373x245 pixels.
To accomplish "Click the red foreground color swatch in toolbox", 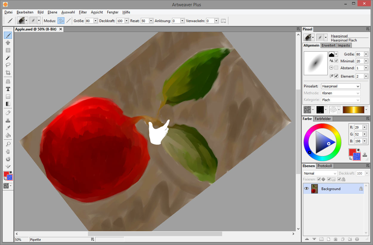I will 6,174.
